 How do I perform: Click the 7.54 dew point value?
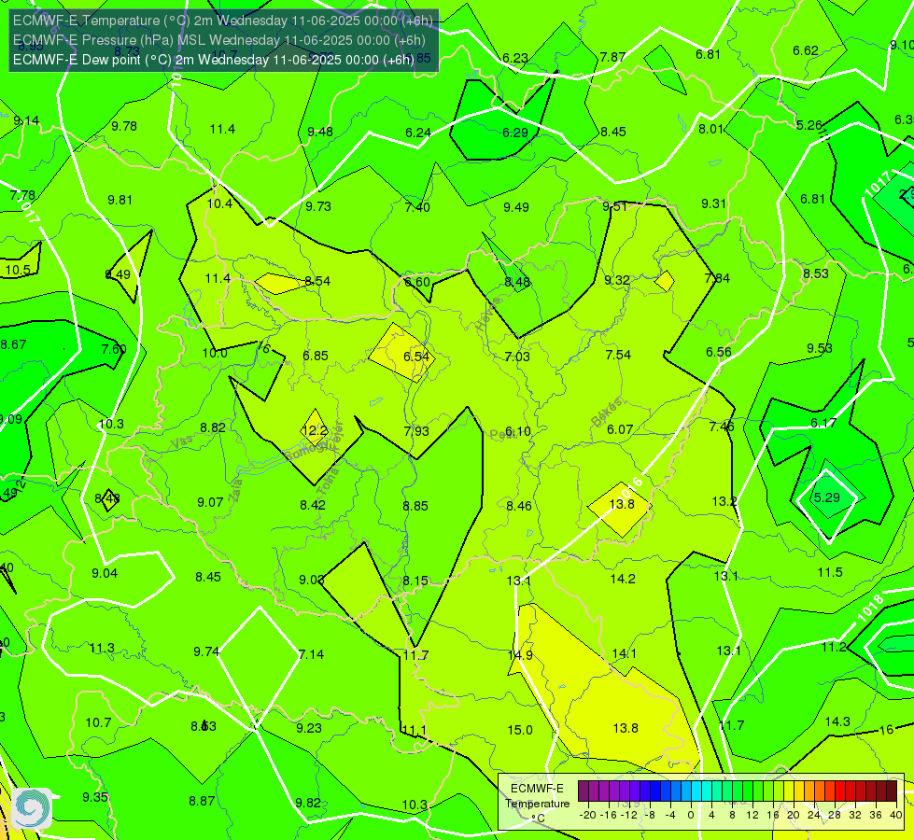pyautogui.click(x=618, y=355)
